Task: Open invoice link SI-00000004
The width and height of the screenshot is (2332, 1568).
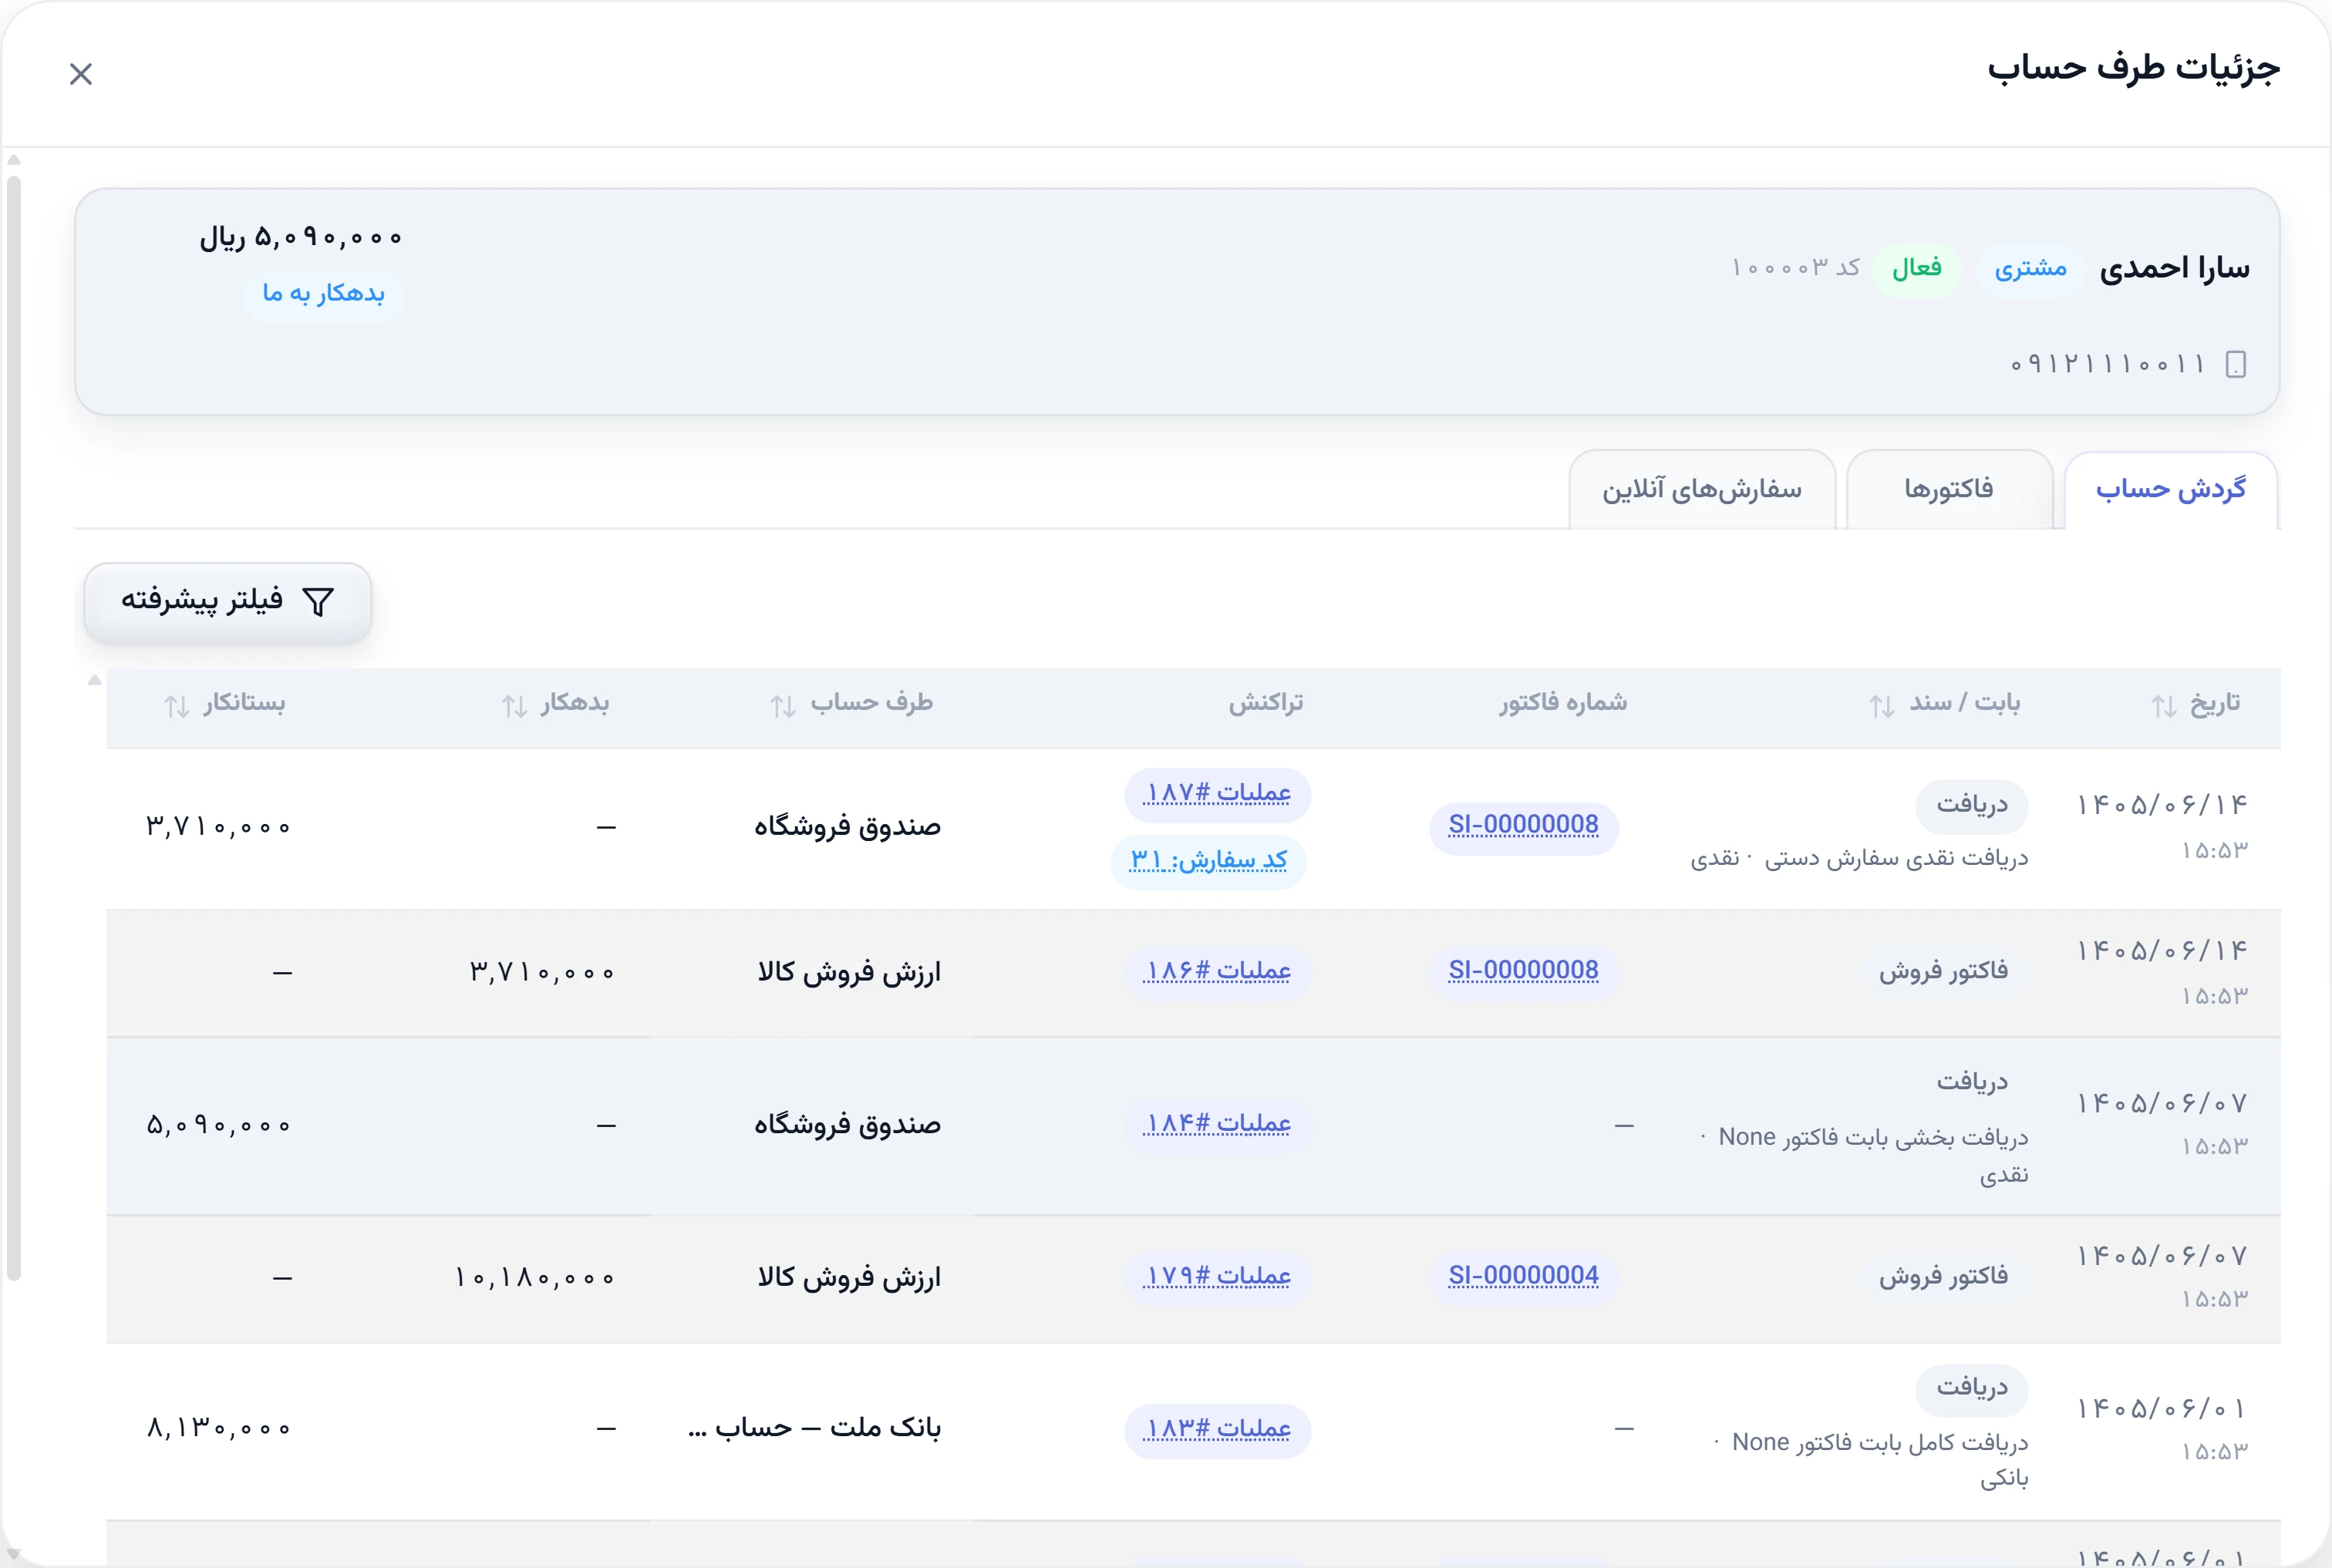Action: point(1524,1277)
